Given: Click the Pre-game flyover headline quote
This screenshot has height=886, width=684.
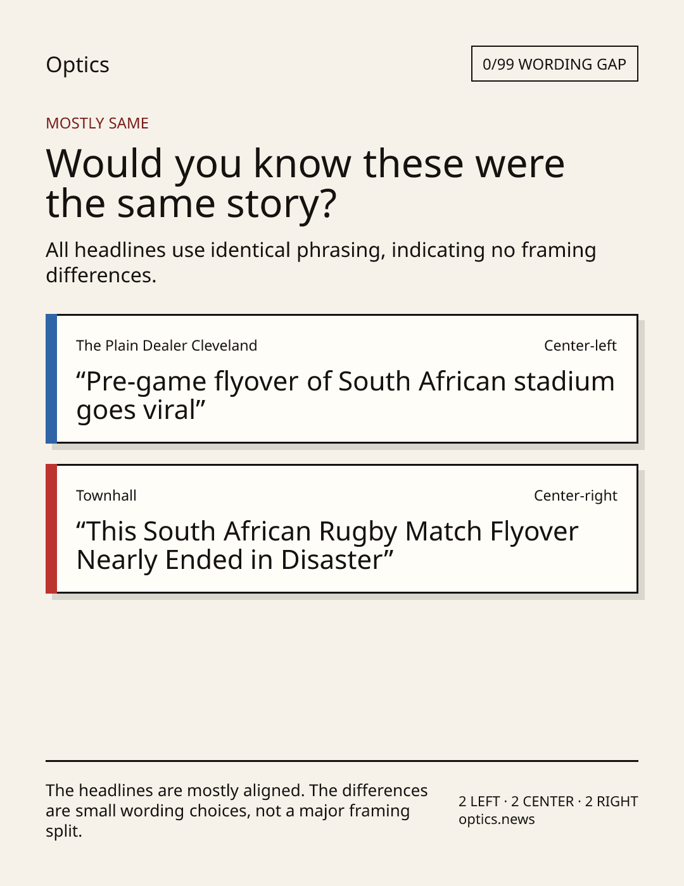Looking at the screenshot, I should point(345,396).
